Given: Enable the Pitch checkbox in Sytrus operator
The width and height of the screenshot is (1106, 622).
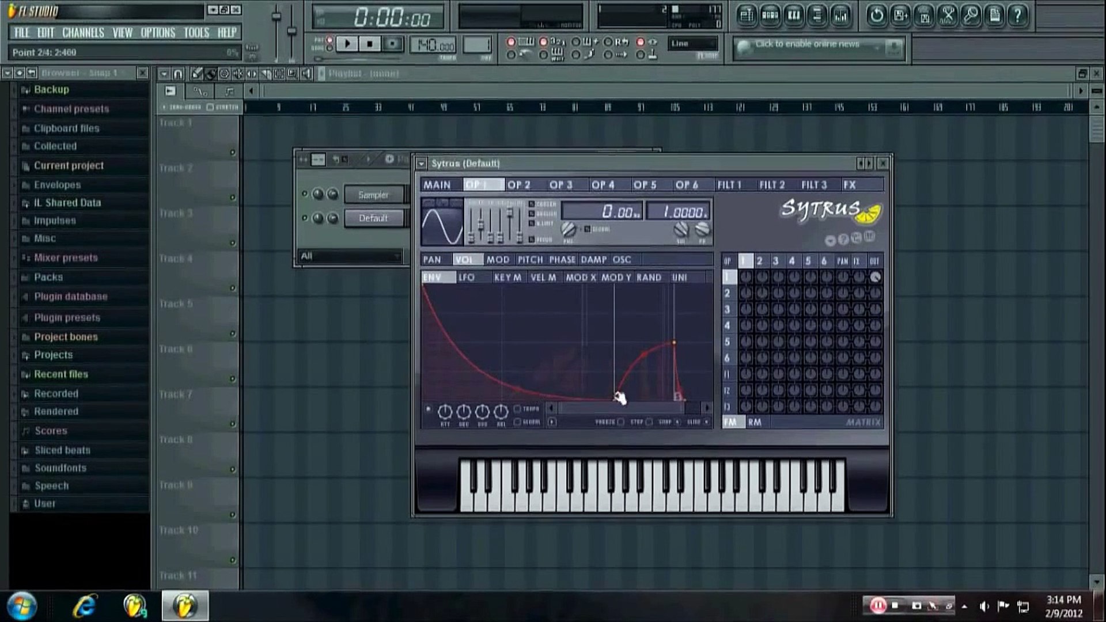Looking at the screenshot, I should click(x=532, y=239).
